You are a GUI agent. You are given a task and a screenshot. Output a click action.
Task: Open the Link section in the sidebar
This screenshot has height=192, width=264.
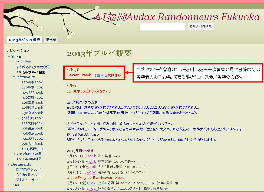tap(15, 185)
